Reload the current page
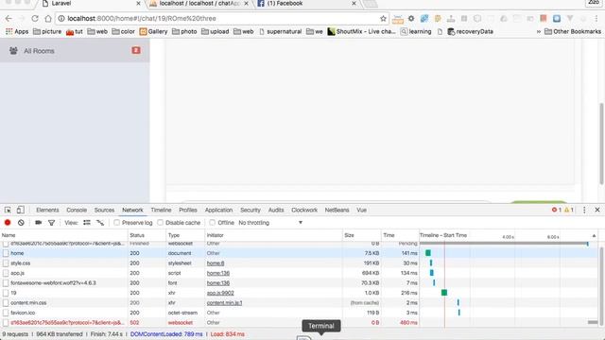This screenshot has height=340, width=605. [x=35, y=19]
